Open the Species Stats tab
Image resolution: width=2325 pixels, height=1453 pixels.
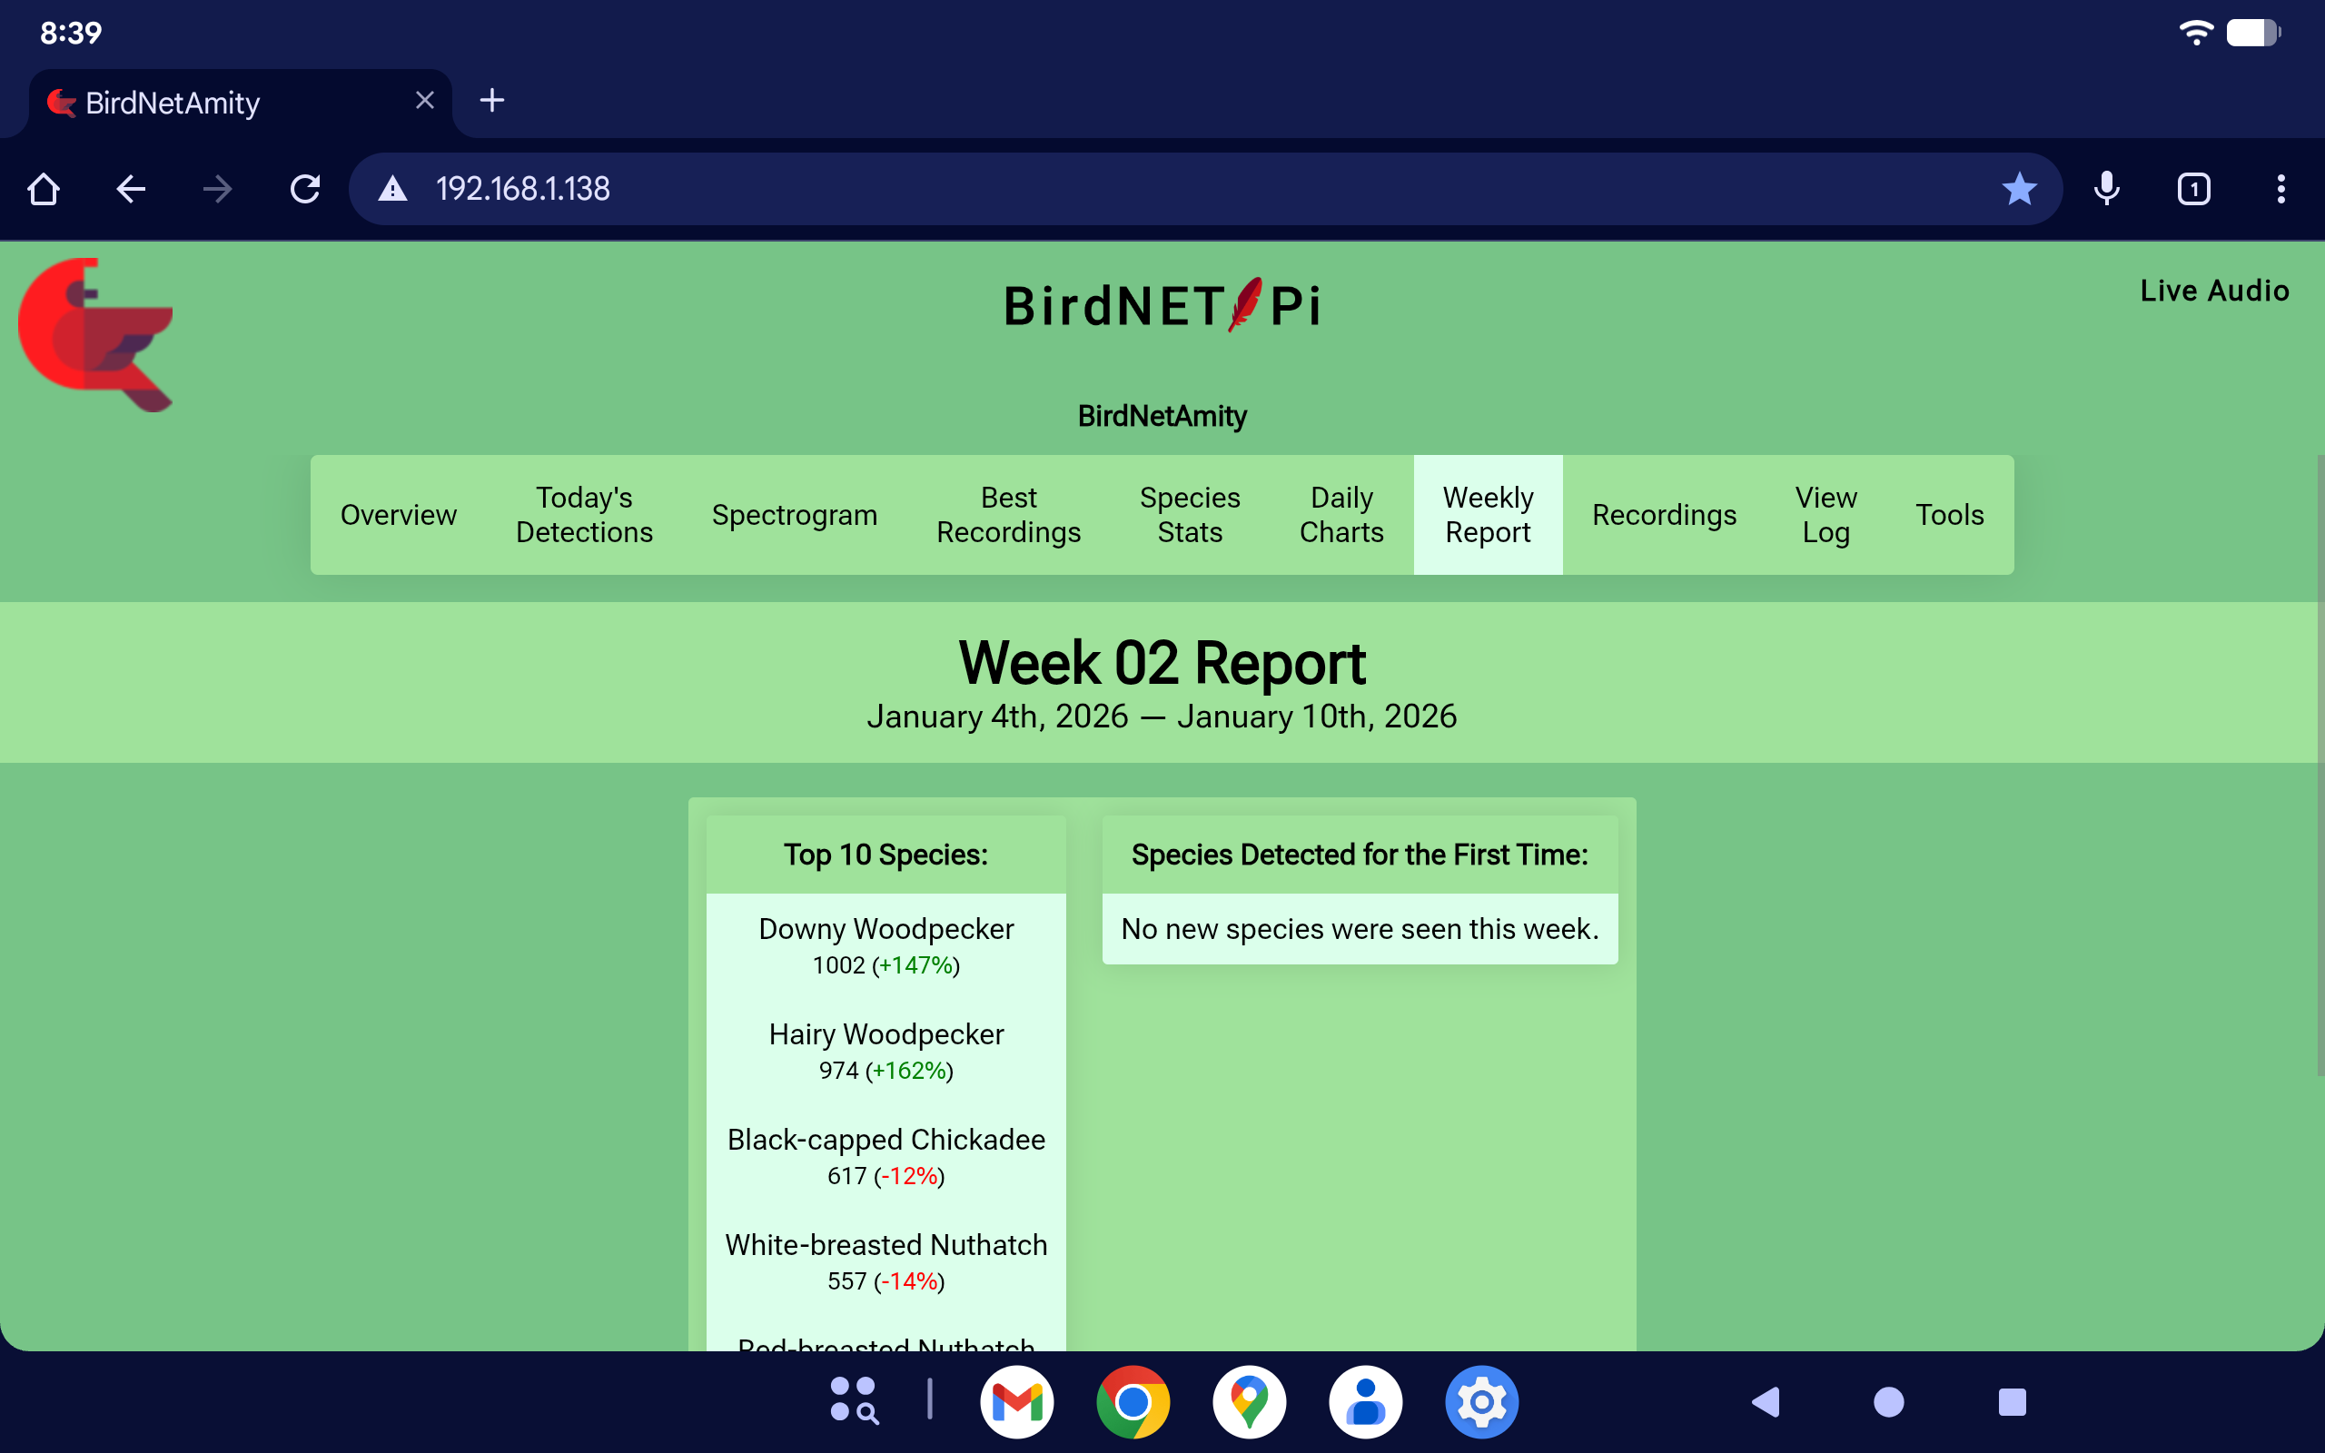(1190, 515)
